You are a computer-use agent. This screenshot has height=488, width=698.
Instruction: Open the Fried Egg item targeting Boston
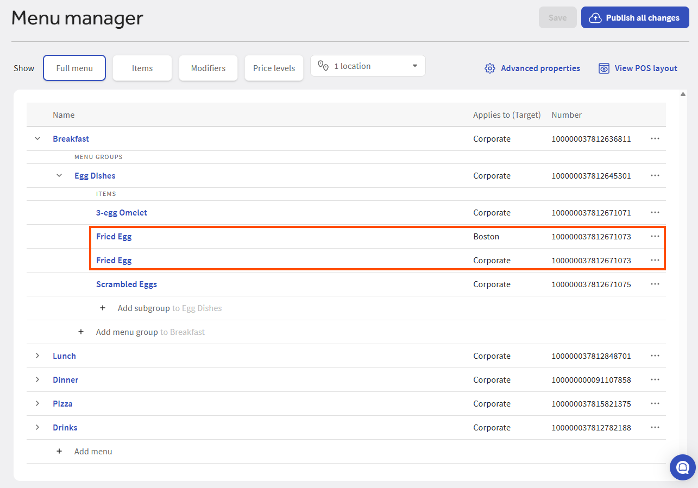114,237
